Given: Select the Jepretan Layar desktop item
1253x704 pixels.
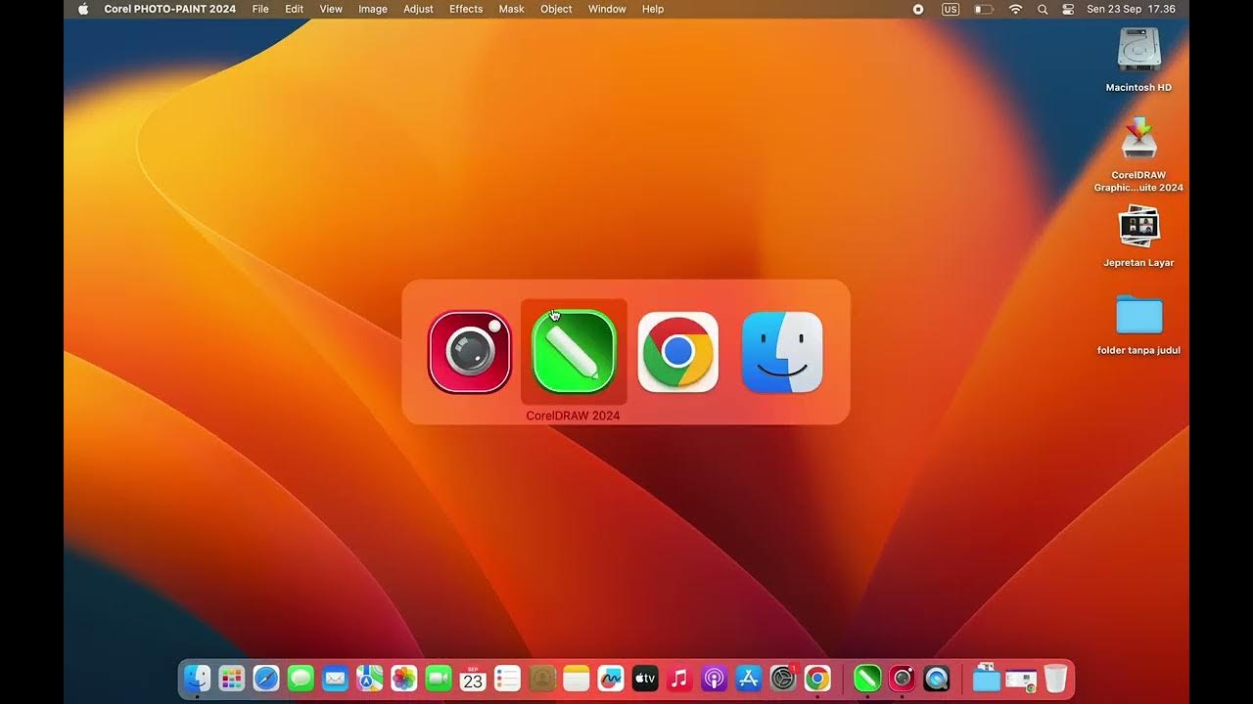Looking at the screenshot, I should click(x=1138, y=236).
